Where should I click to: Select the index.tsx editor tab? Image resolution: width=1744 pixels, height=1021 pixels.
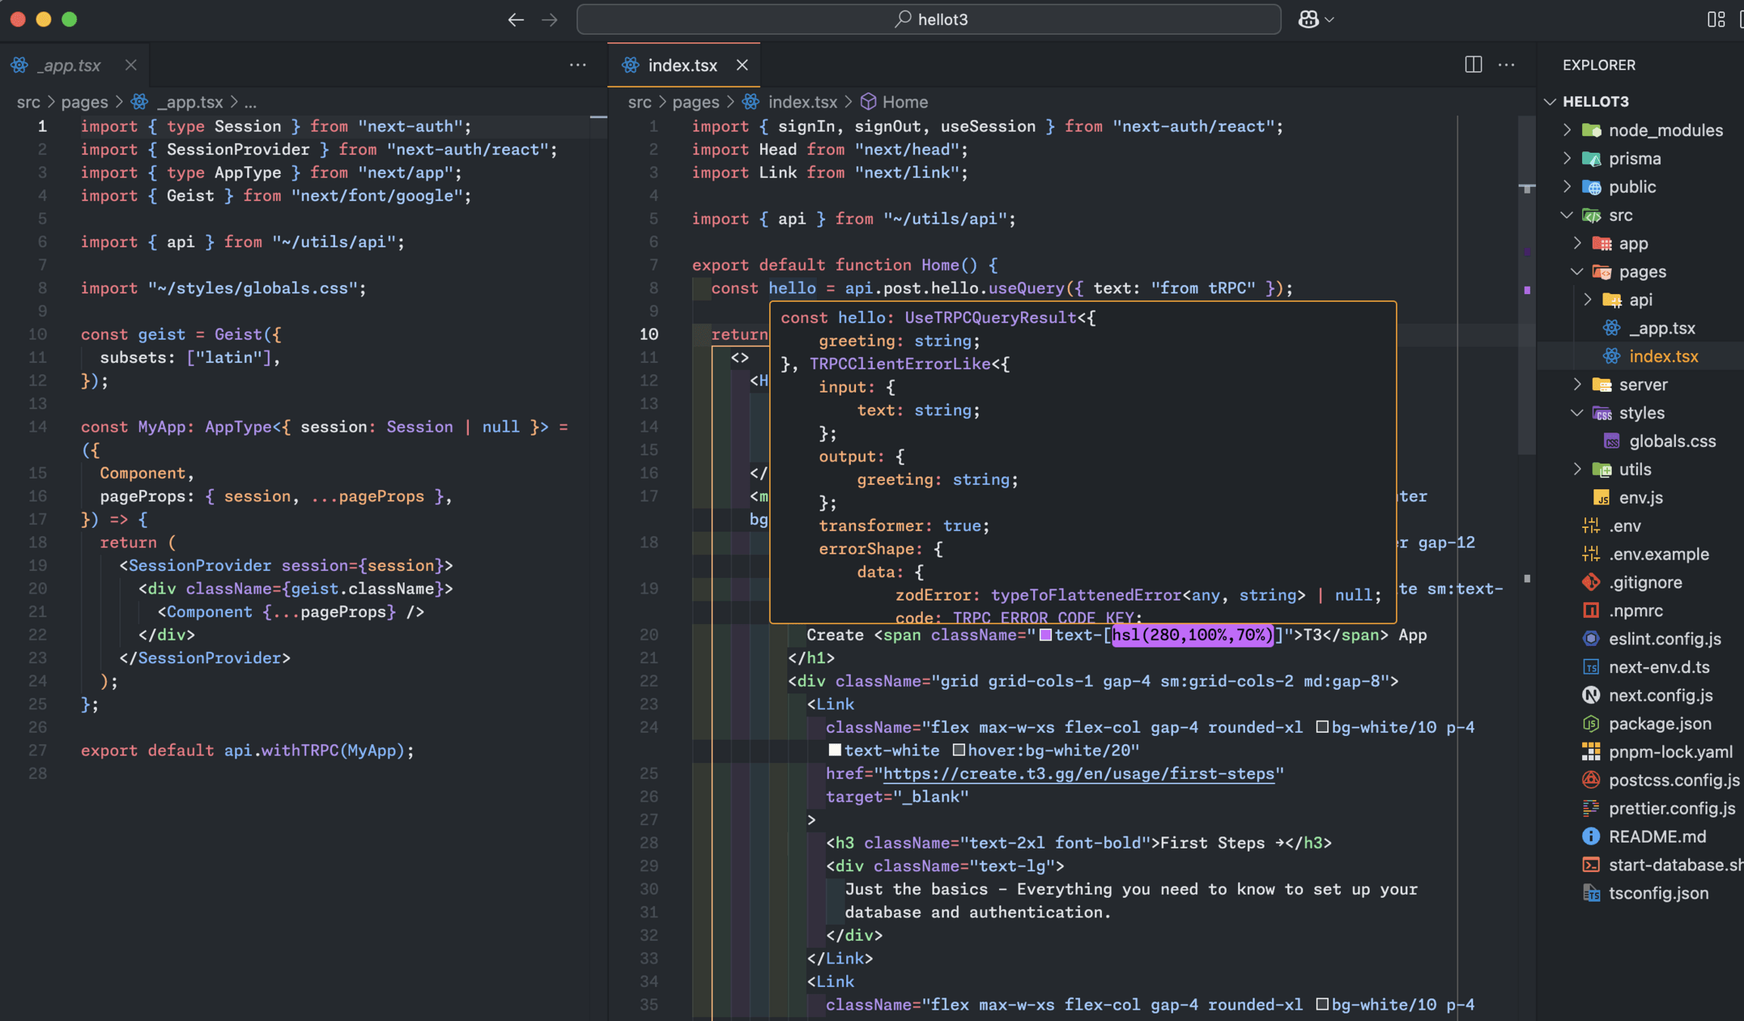(x=681, y=65)
